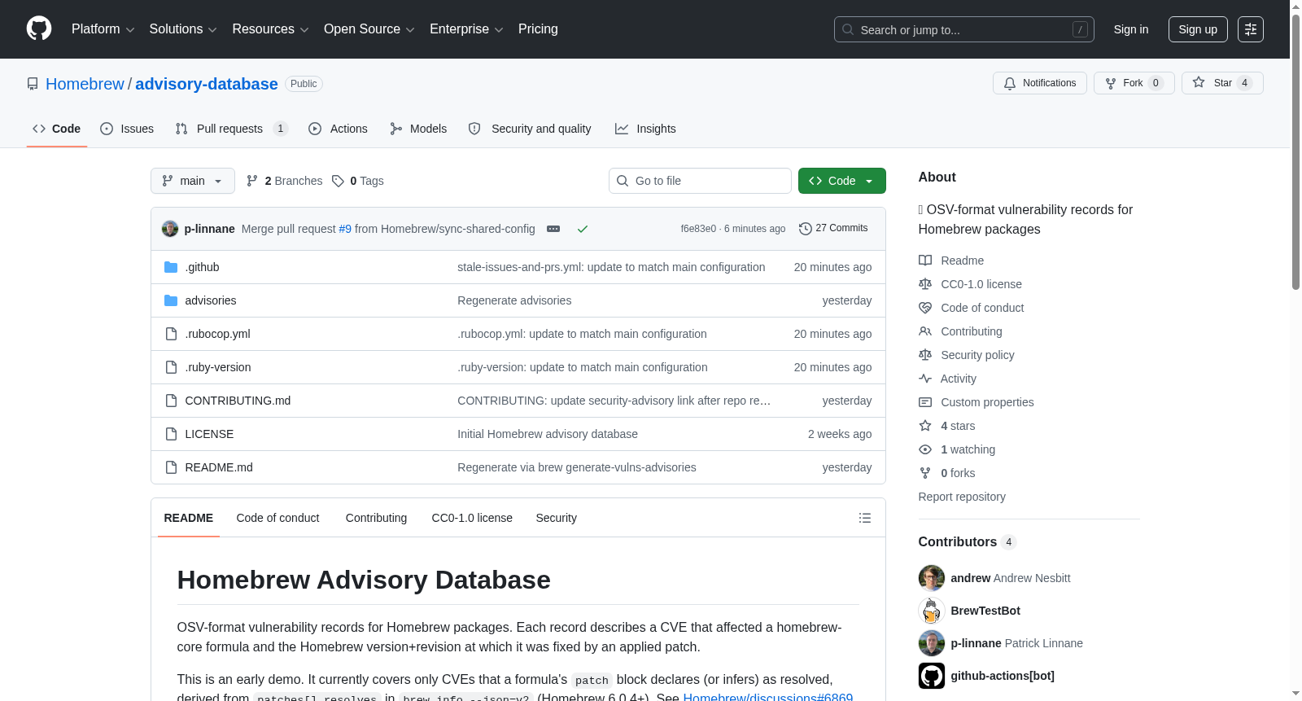1302x701 pixels.
Task: Open Security and quality tab
Action: pos(531,129)
